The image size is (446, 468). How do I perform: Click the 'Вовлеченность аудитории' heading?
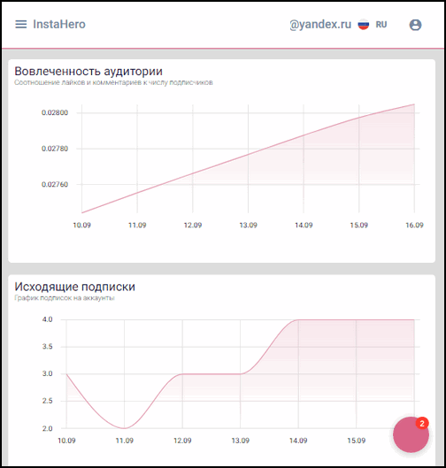click(x=88, y=71)
